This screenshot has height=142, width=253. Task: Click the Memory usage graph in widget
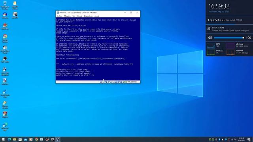tap(230, 46)
